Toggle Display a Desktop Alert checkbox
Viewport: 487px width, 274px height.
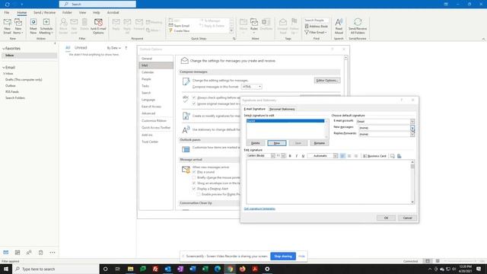[x=194, y=189]
